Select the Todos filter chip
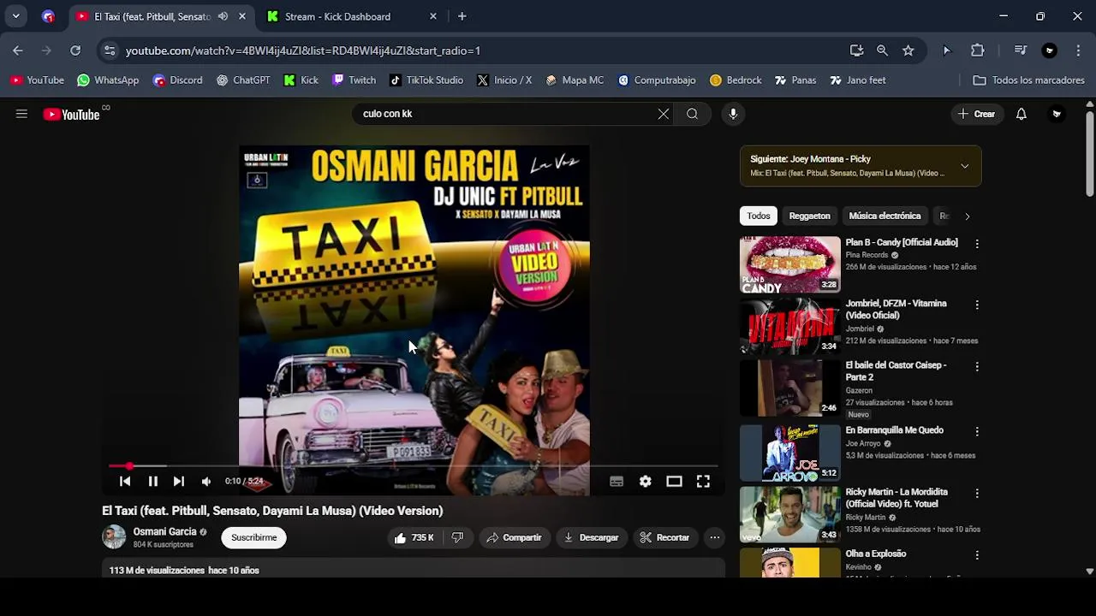The width and height of the screenshot is (1096, 616). click(759, 216)
